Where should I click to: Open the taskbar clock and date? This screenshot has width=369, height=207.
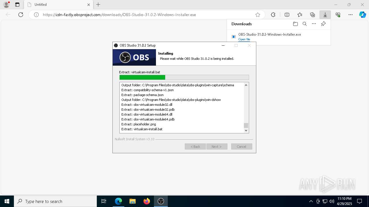click(x=344, y=201)
